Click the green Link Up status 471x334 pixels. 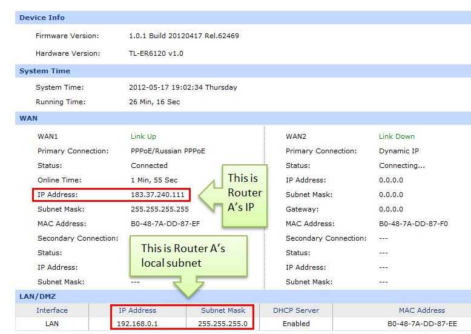[143, 136]
